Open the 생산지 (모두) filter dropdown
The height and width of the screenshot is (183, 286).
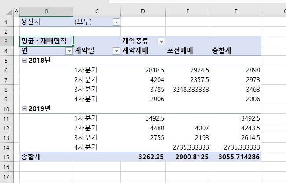[x=116, y=22]
